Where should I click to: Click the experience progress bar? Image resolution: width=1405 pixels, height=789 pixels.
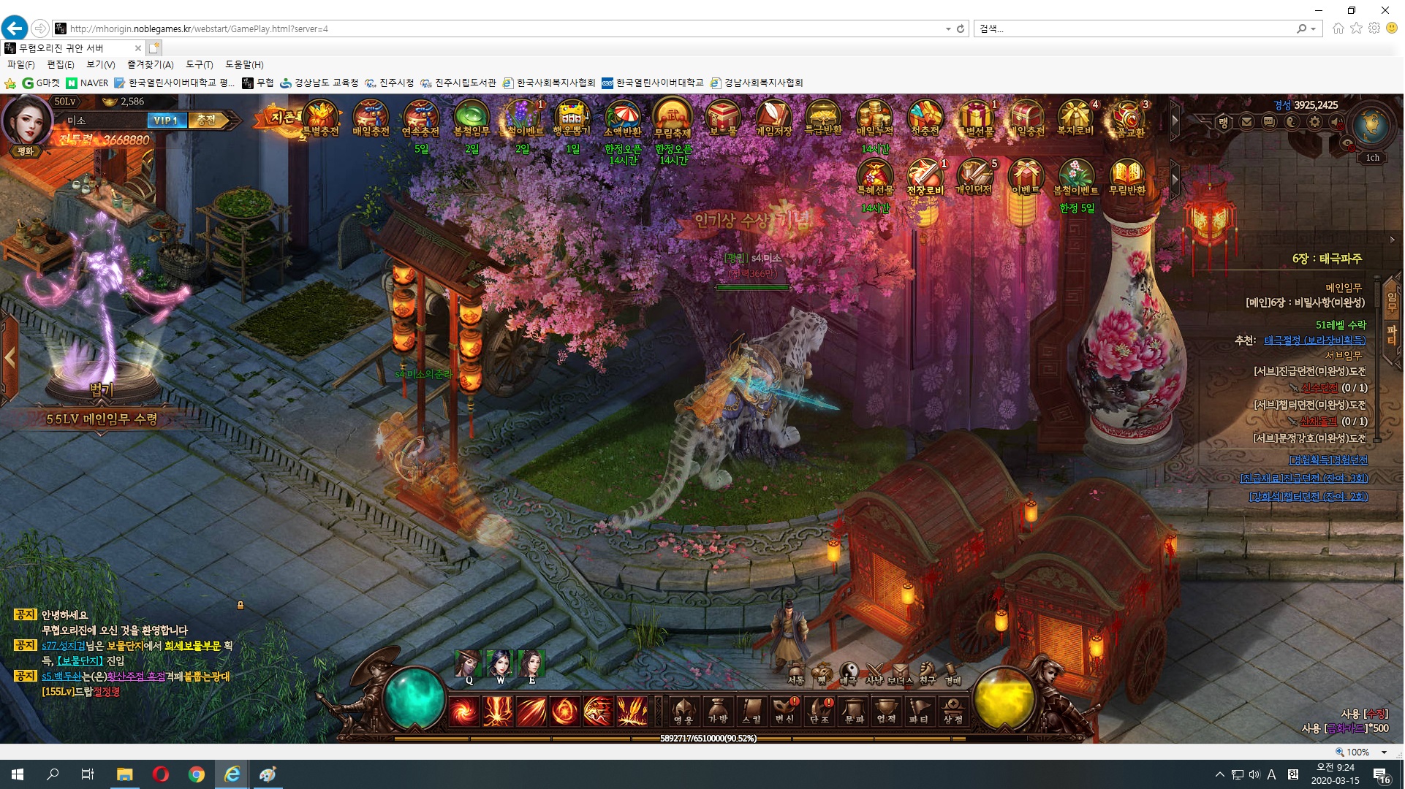(680, 739)
